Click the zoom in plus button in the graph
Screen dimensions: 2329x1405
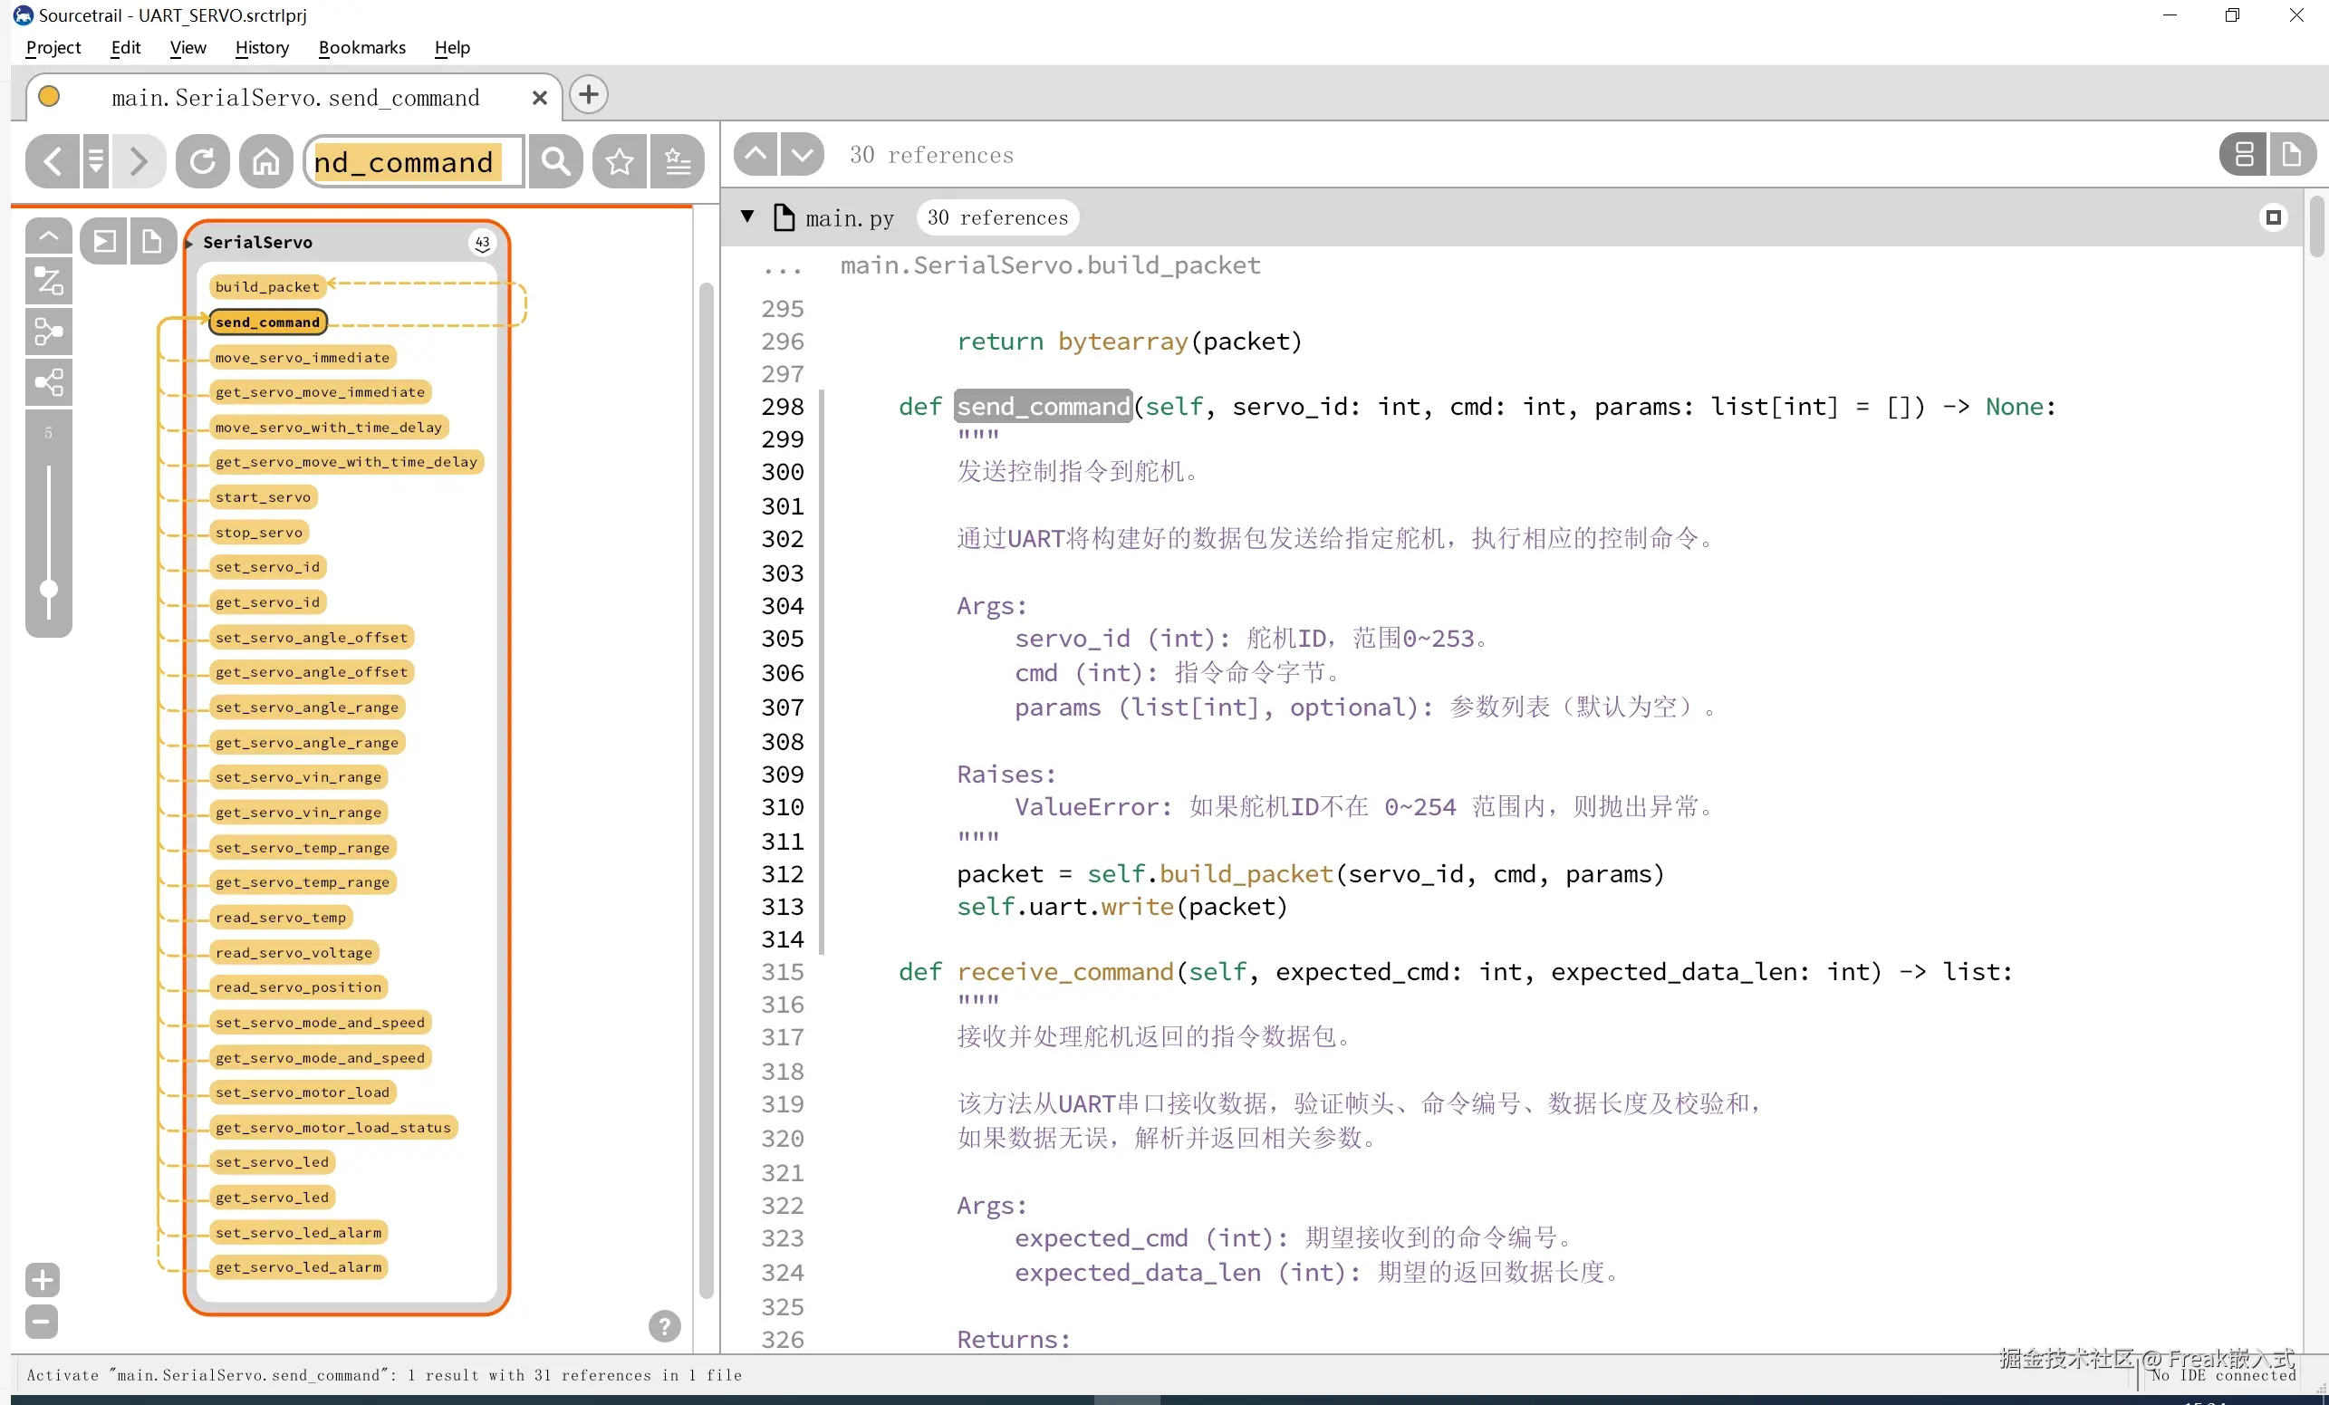(x=42, y=1280)
